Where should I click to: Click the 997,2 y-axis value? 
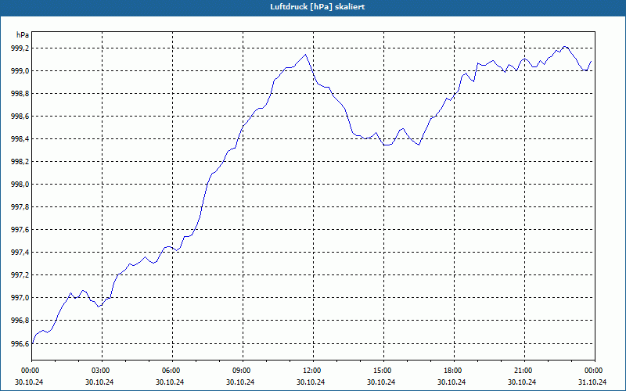click(20, 275)
